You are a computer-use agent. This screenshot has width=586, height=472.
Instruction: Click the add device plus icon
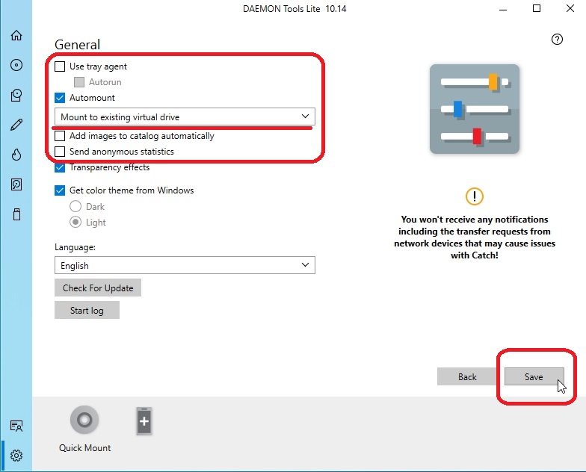(x=144, y=421)
